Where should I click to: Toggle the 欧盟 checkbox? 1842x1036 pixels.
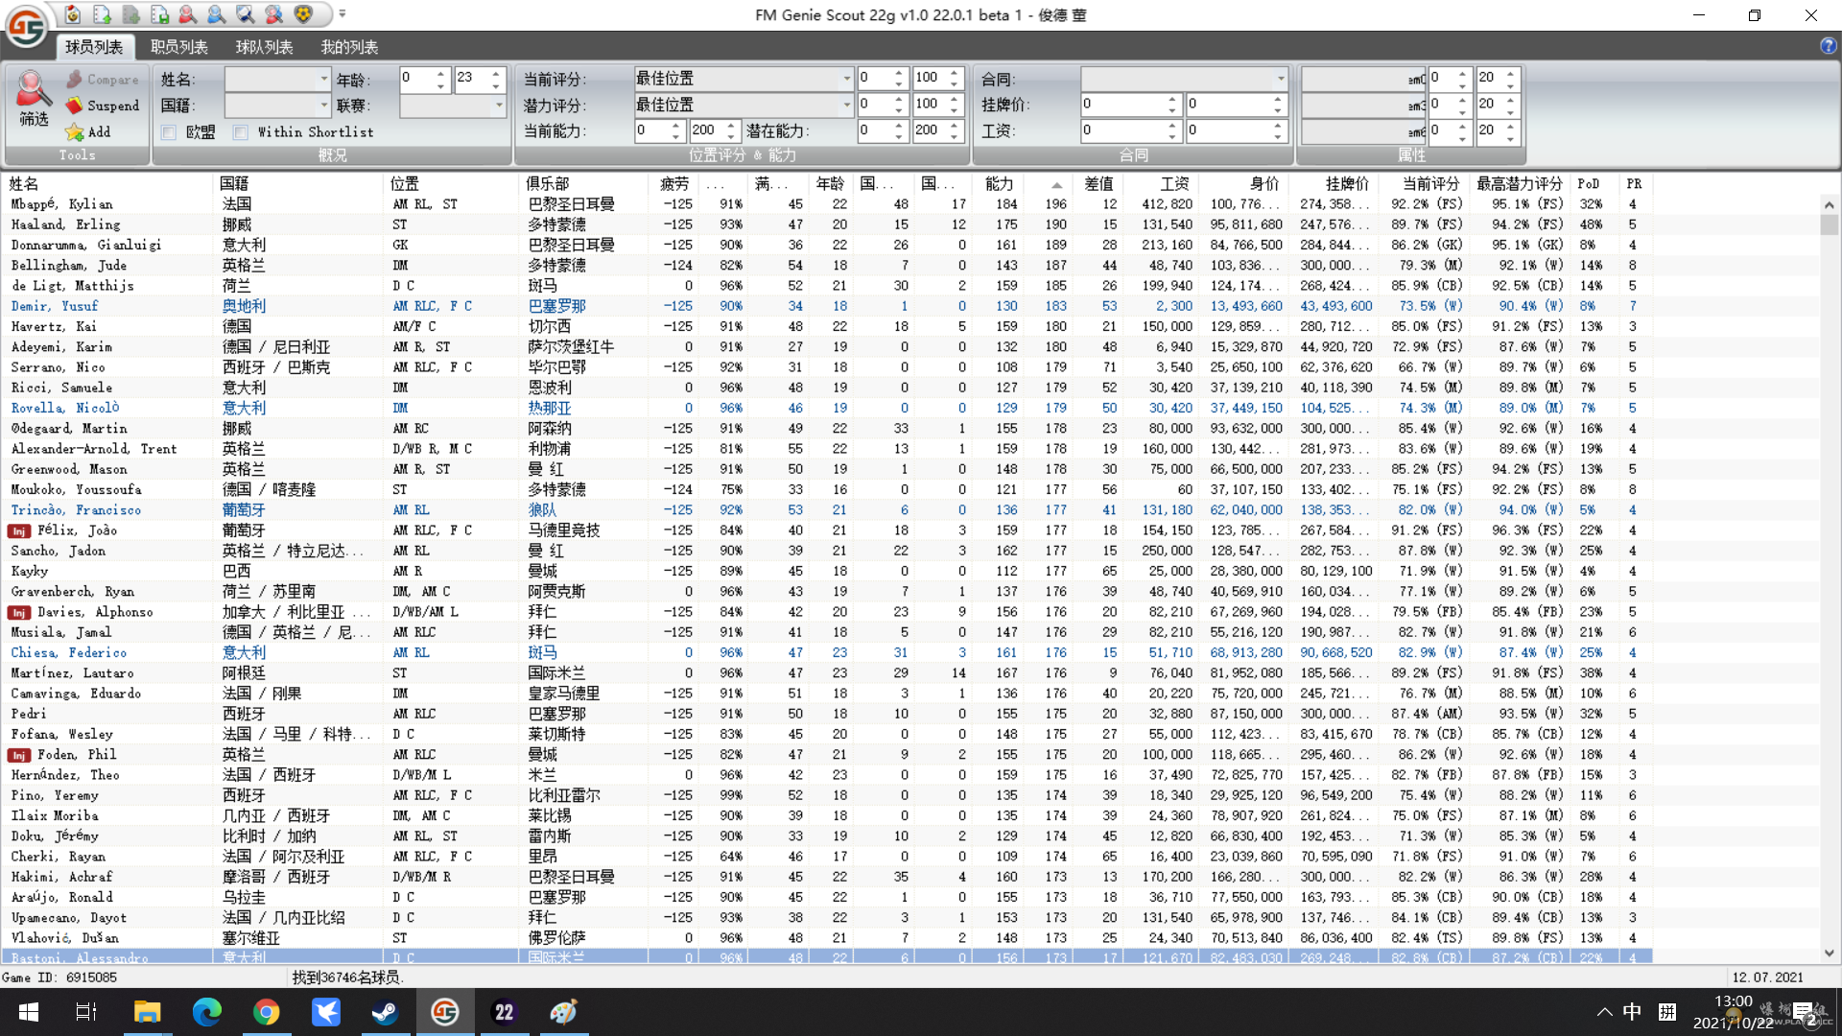[x=169, y=132]
